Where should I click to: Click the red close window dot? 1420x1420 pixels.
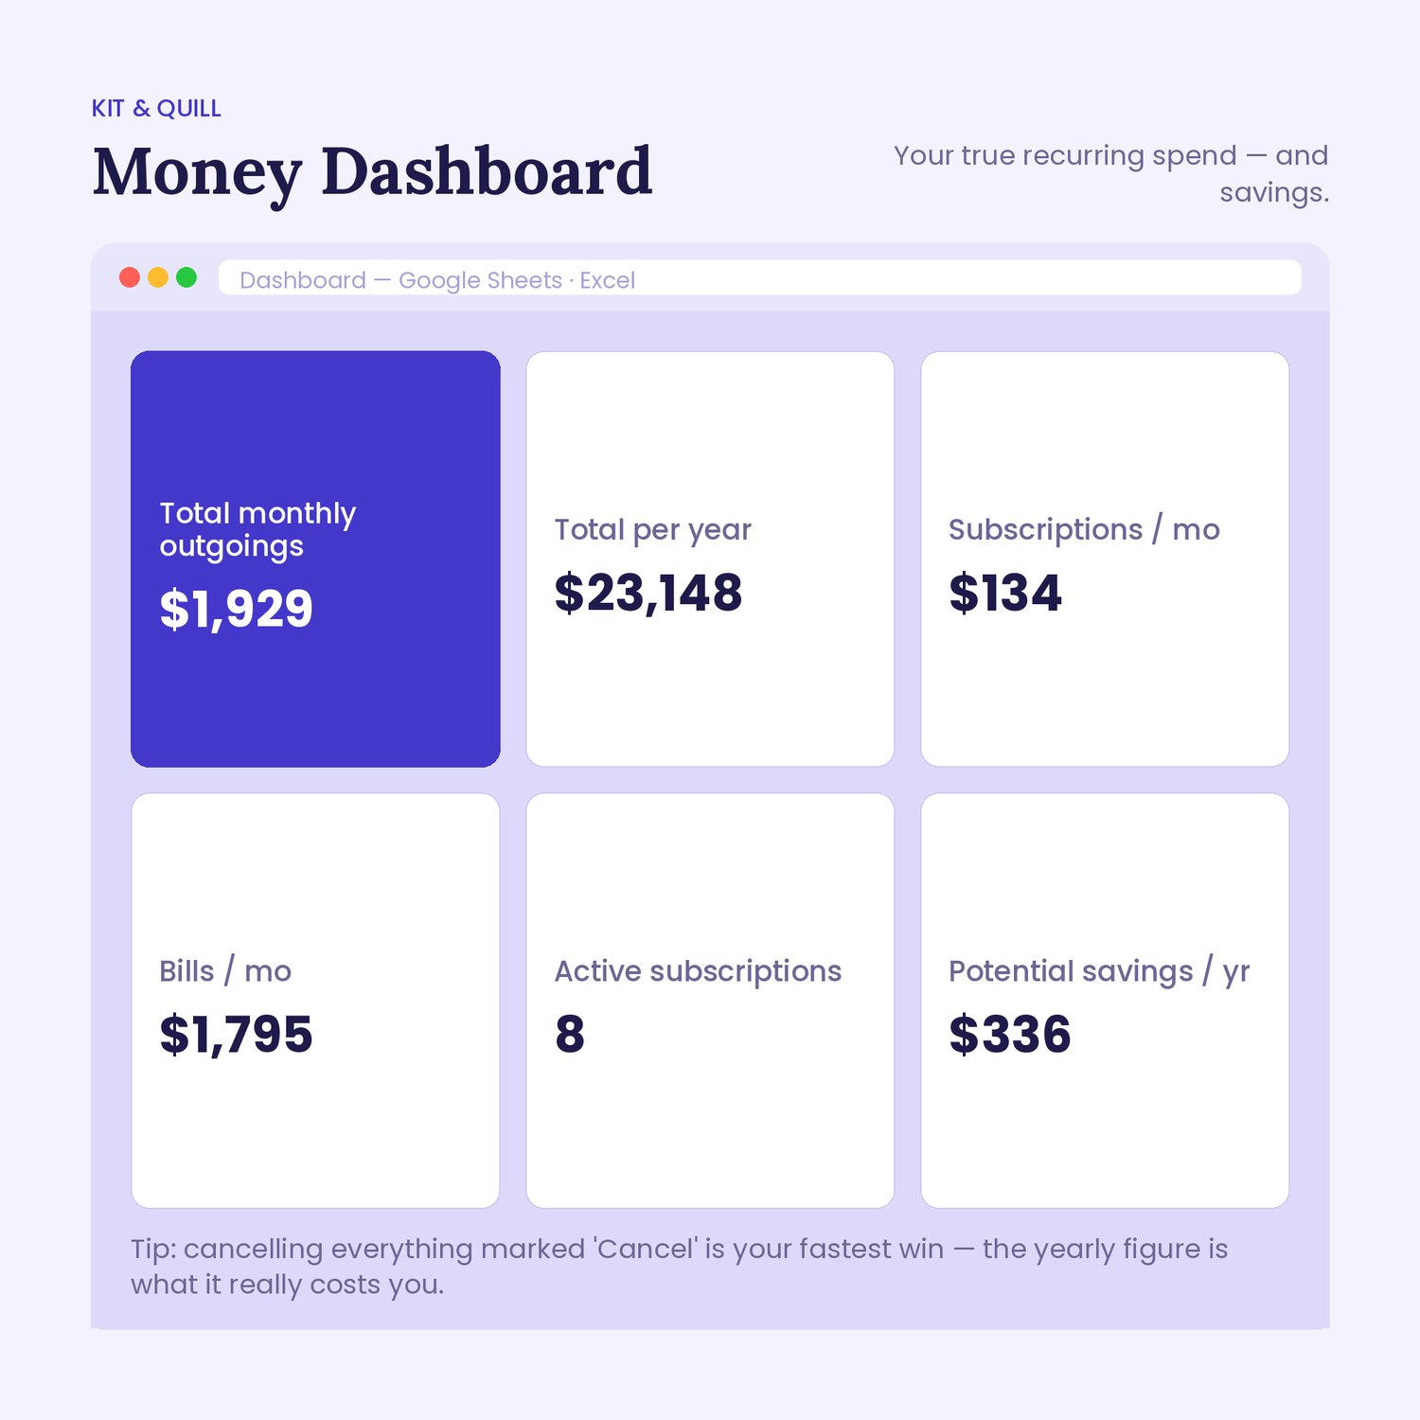(x=130, y=277)
